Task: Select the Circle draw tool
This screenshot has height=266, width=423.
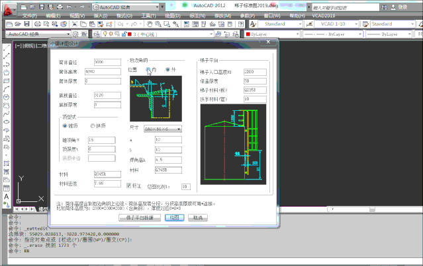Action: [x=6, y=97]
